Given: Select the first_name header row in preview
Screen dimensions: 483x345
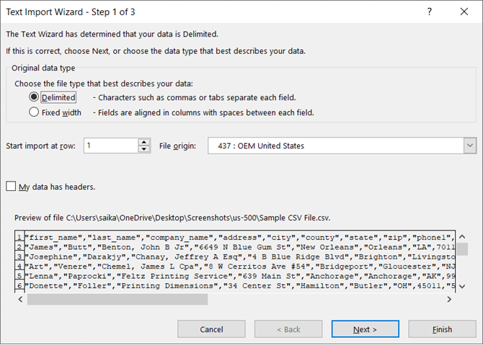Looking at the screenshot, I should tap(216, 237).
